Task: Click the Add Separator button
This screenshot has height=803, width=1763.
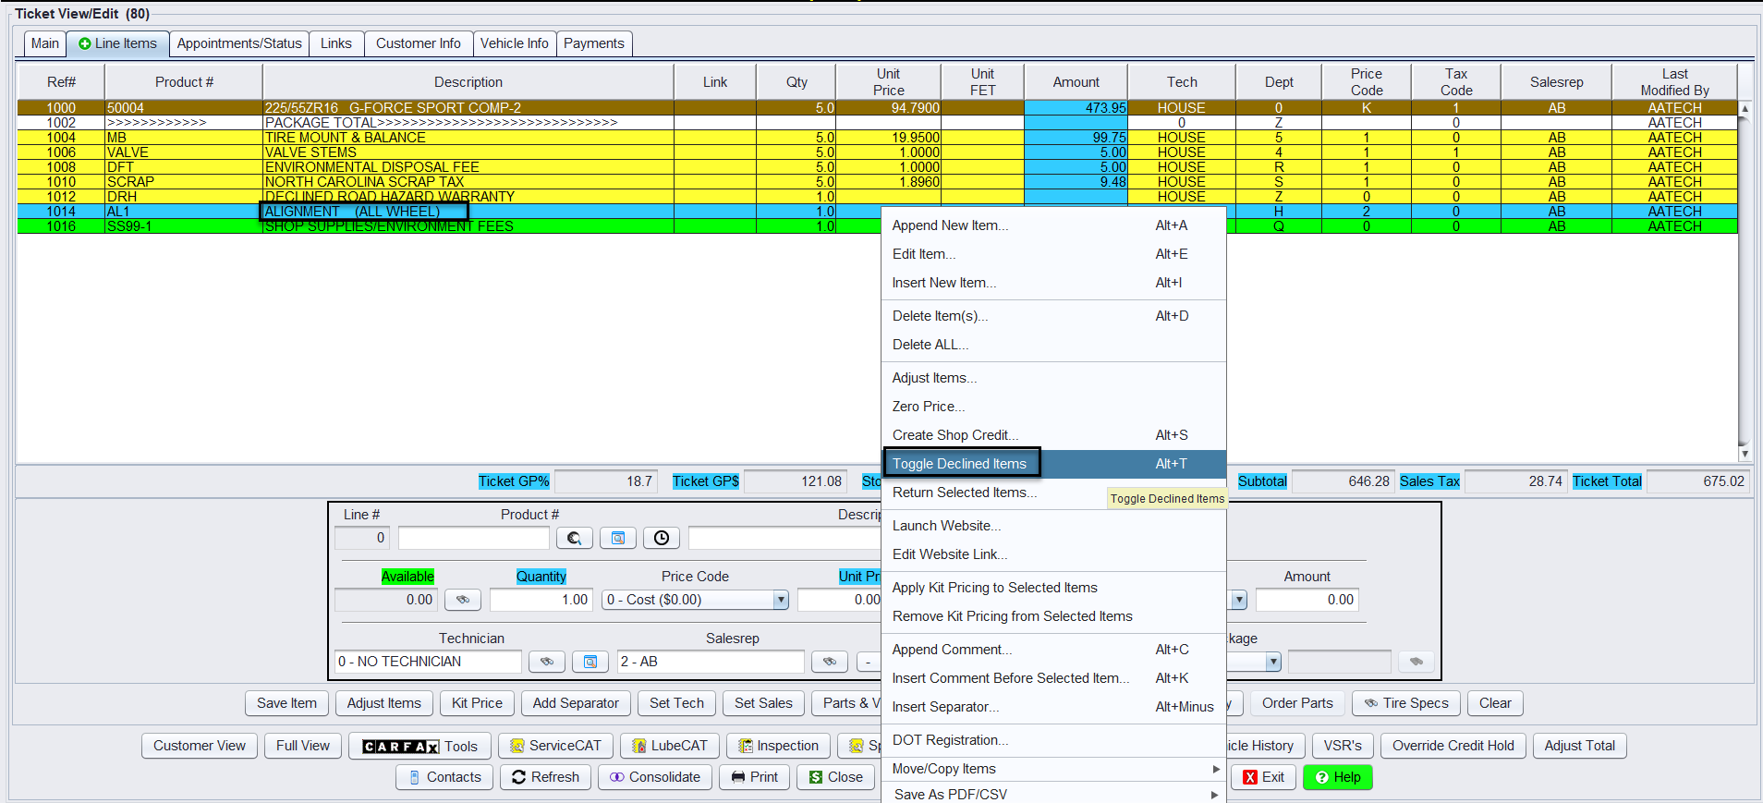Action: 576,703
